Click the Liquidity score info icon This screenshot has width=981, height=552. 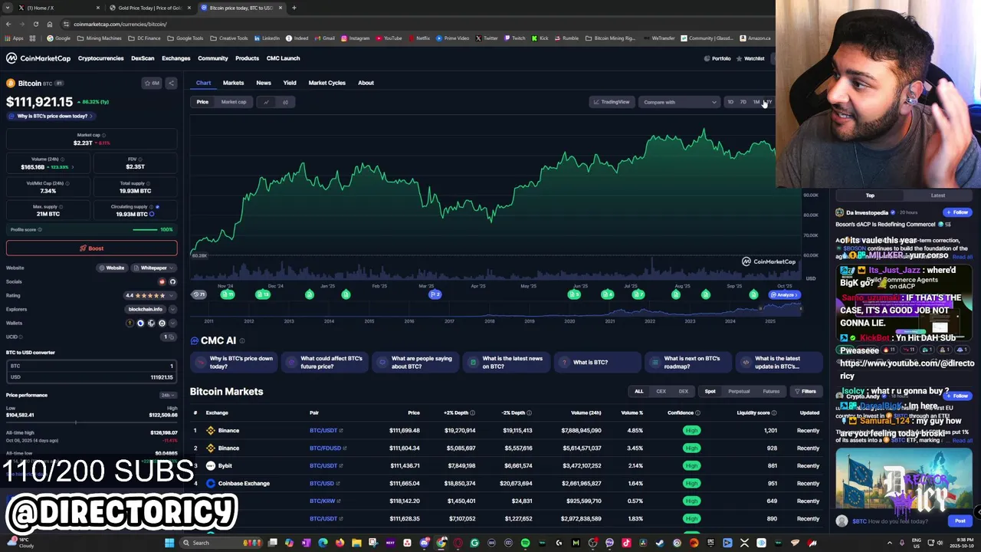pos(774,412)
